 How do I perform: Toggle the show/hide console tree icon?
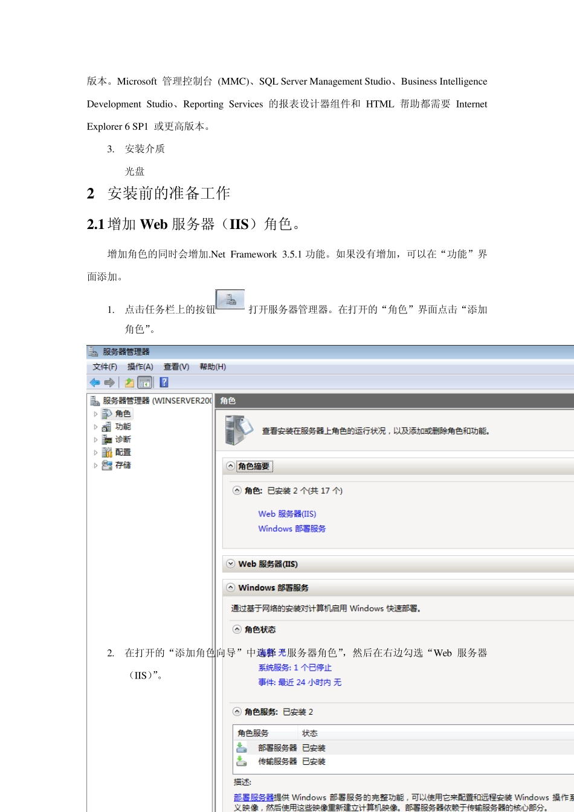tap(144, 382)
